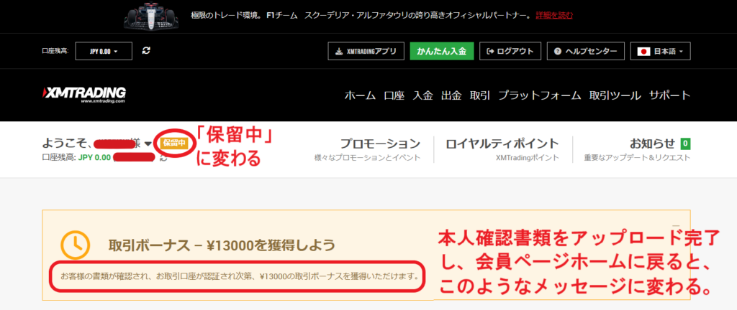Click the ログアウト button
This screenshot has width=737, height=310.
(x=510, y=51)
